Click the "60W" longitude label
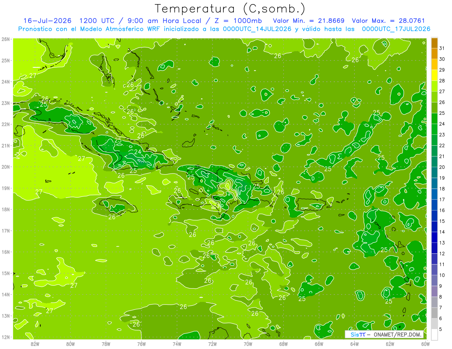The image size is (452, 349). [x=425, y=343]
